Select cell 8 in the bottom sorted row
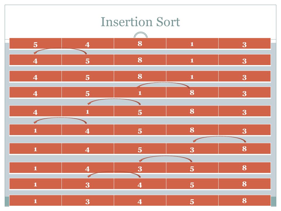This screenshot has height=211, width=281. [x=244, y=200]
